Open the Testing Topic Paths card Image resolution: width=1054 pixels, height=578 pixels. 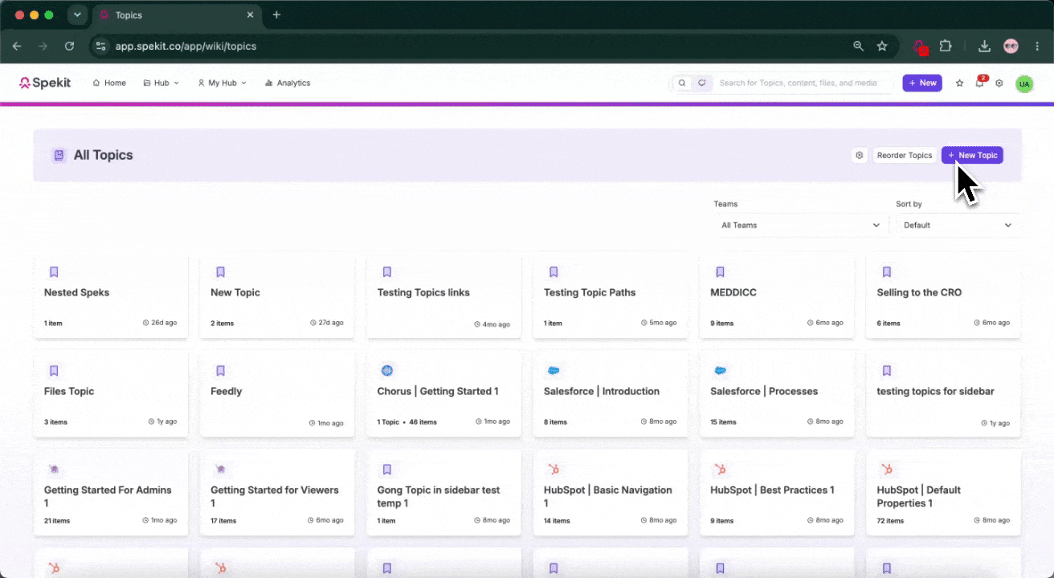tap(611, 296)
